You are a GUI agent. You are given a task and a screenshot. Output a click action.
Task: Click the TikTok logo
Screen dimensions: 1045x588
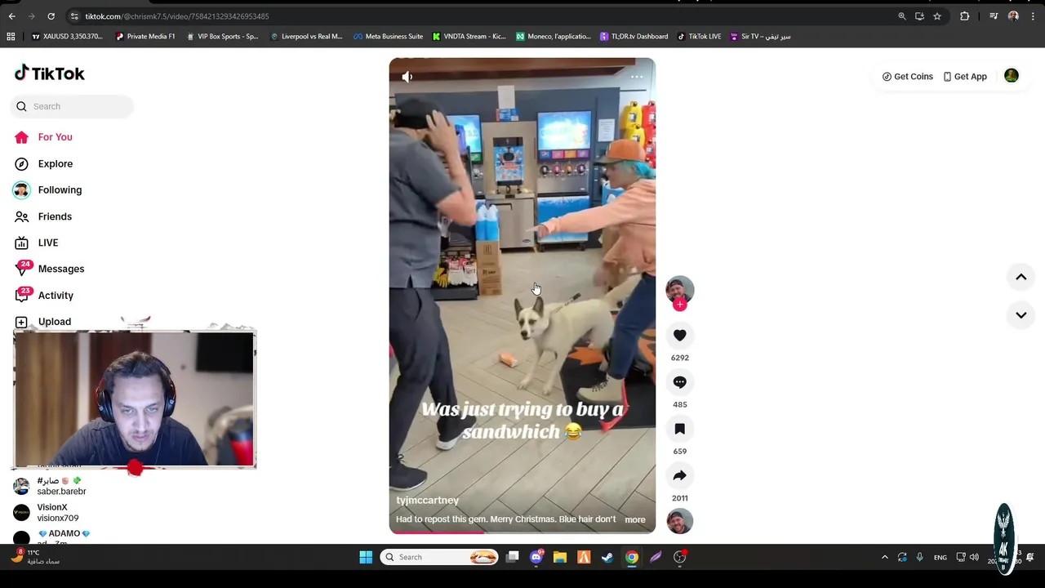click(50, 73)
